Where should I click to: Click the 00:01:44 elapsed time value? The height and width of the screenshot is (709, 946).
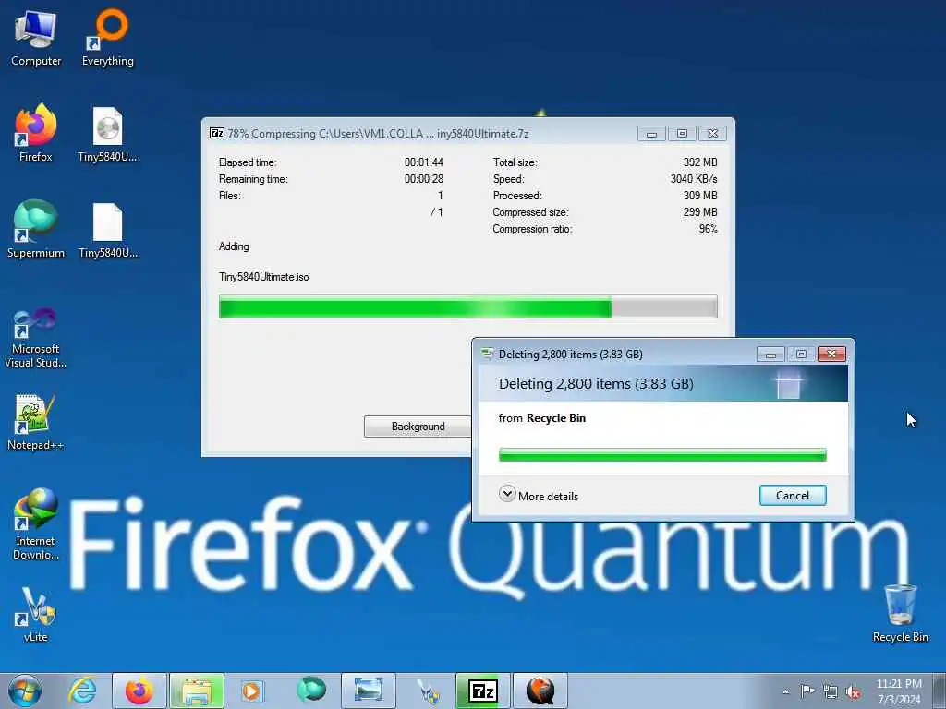(x=423, y=162)
